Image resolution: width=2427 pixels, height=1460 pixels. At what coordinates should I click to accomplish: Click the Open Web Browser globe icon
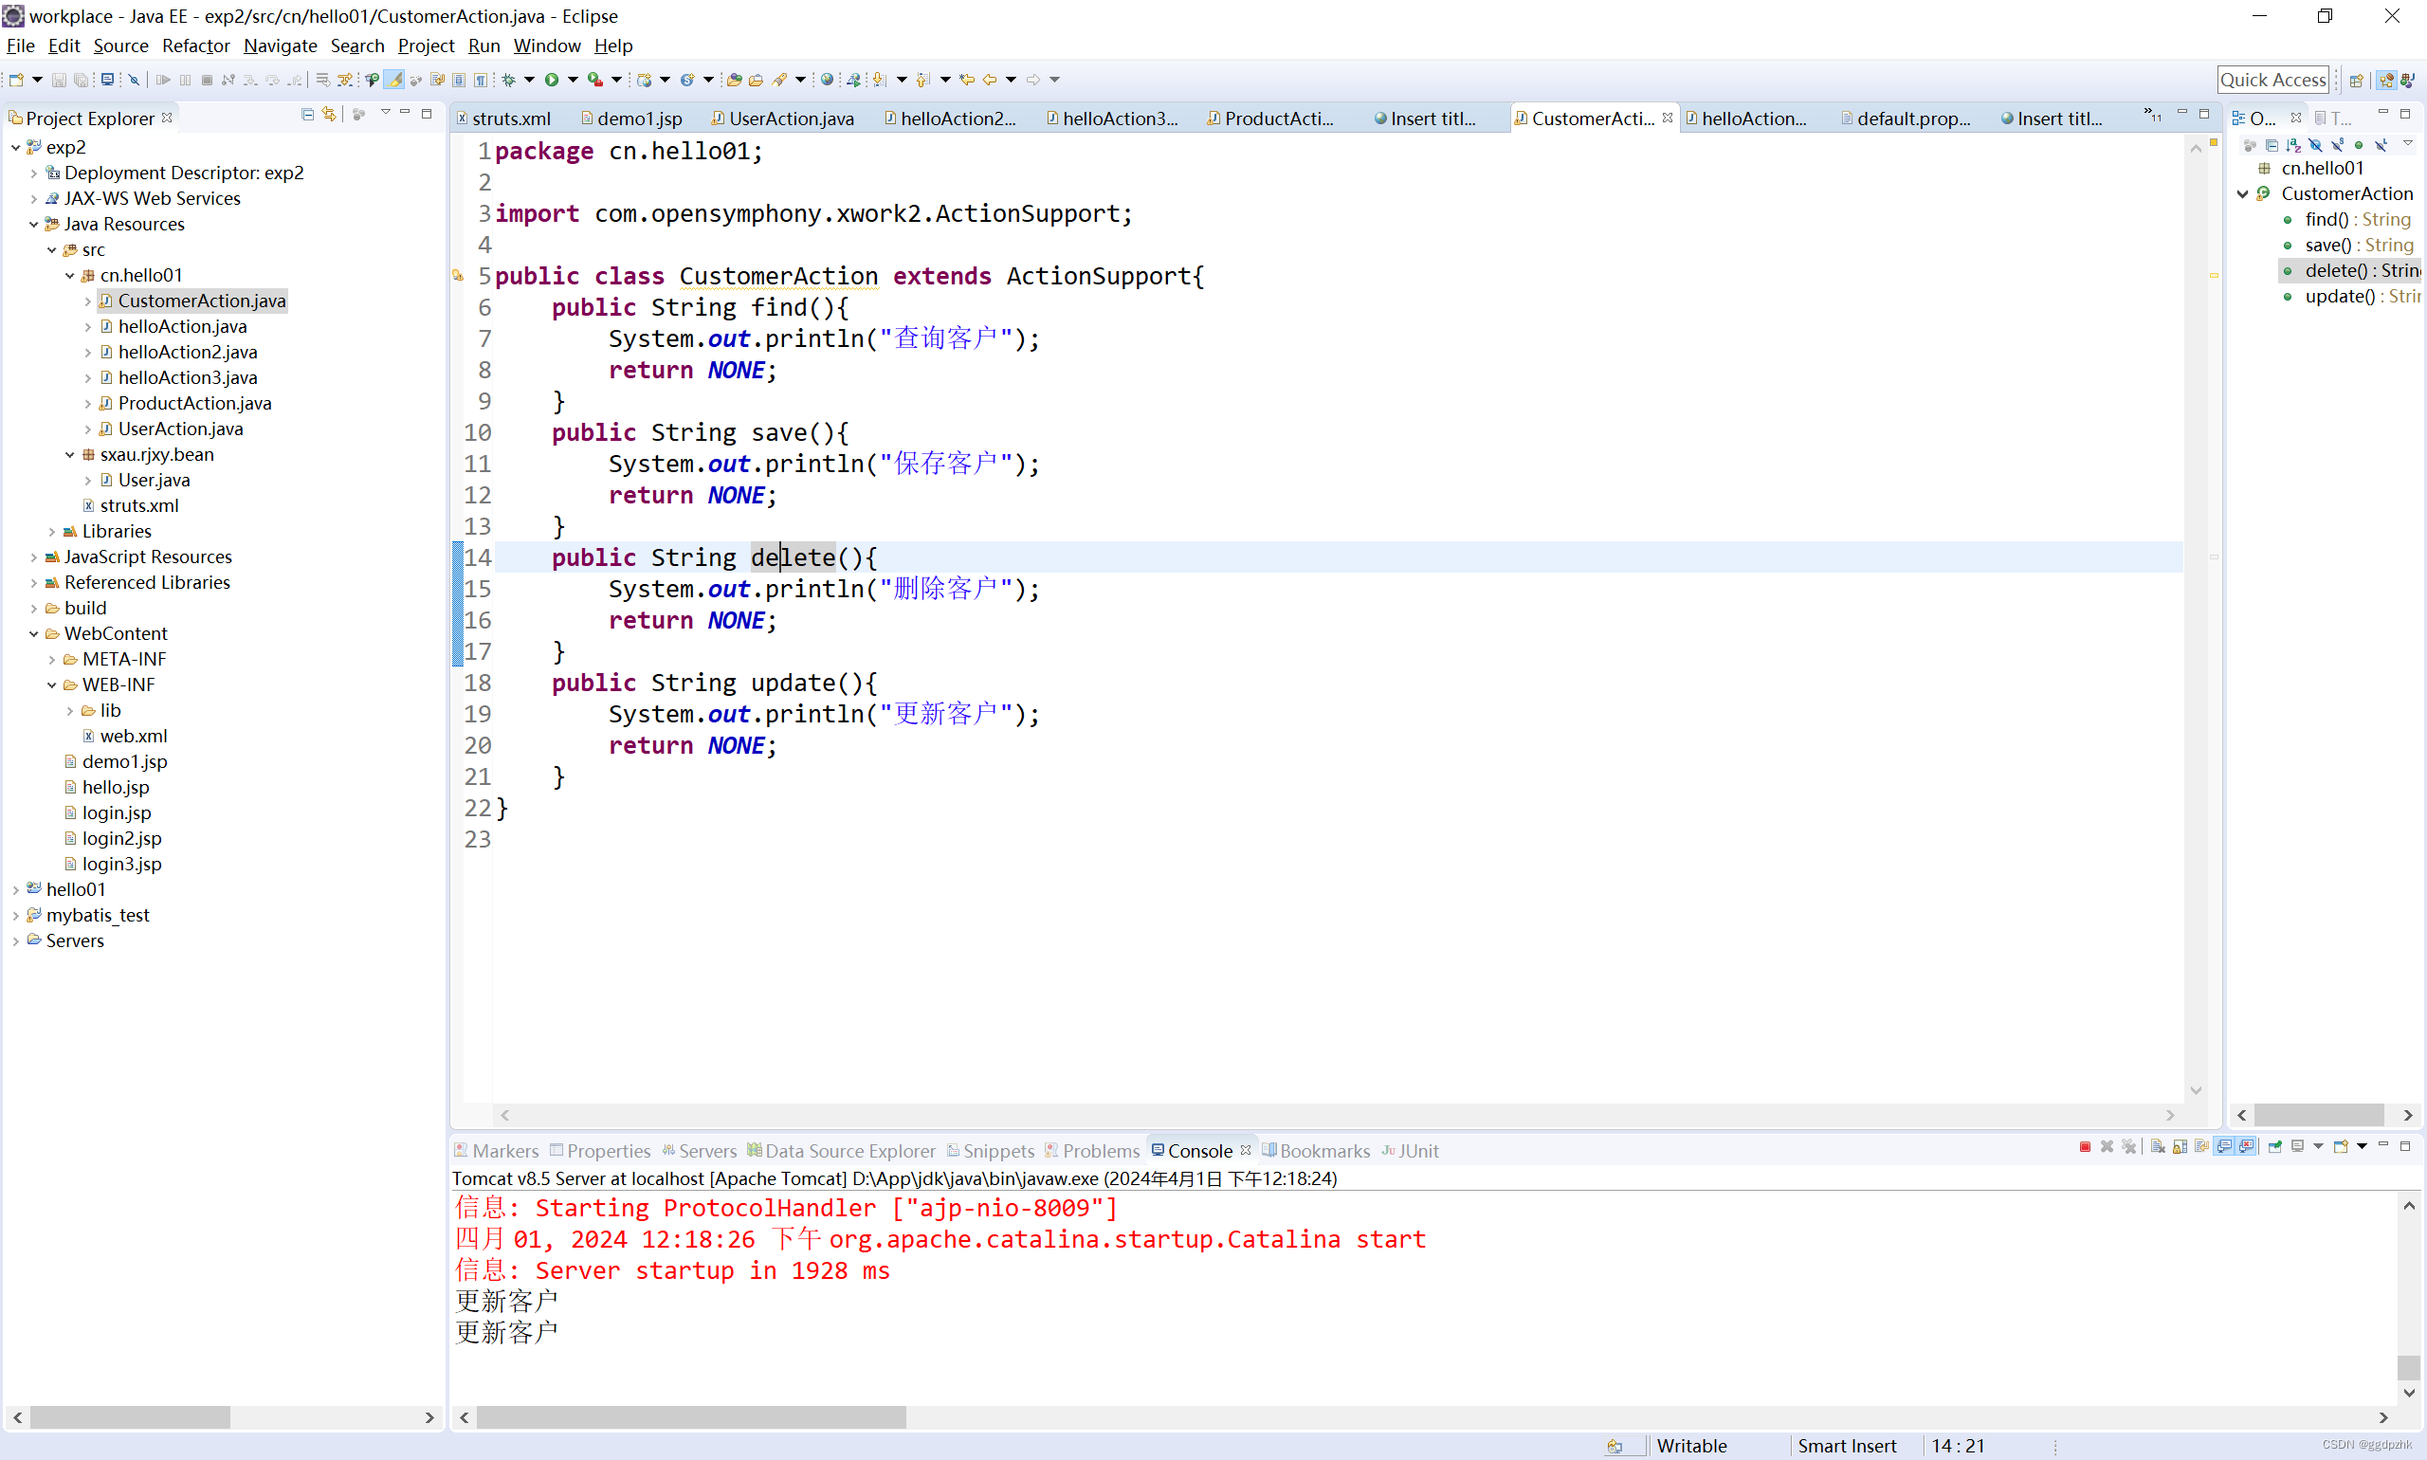828,80
